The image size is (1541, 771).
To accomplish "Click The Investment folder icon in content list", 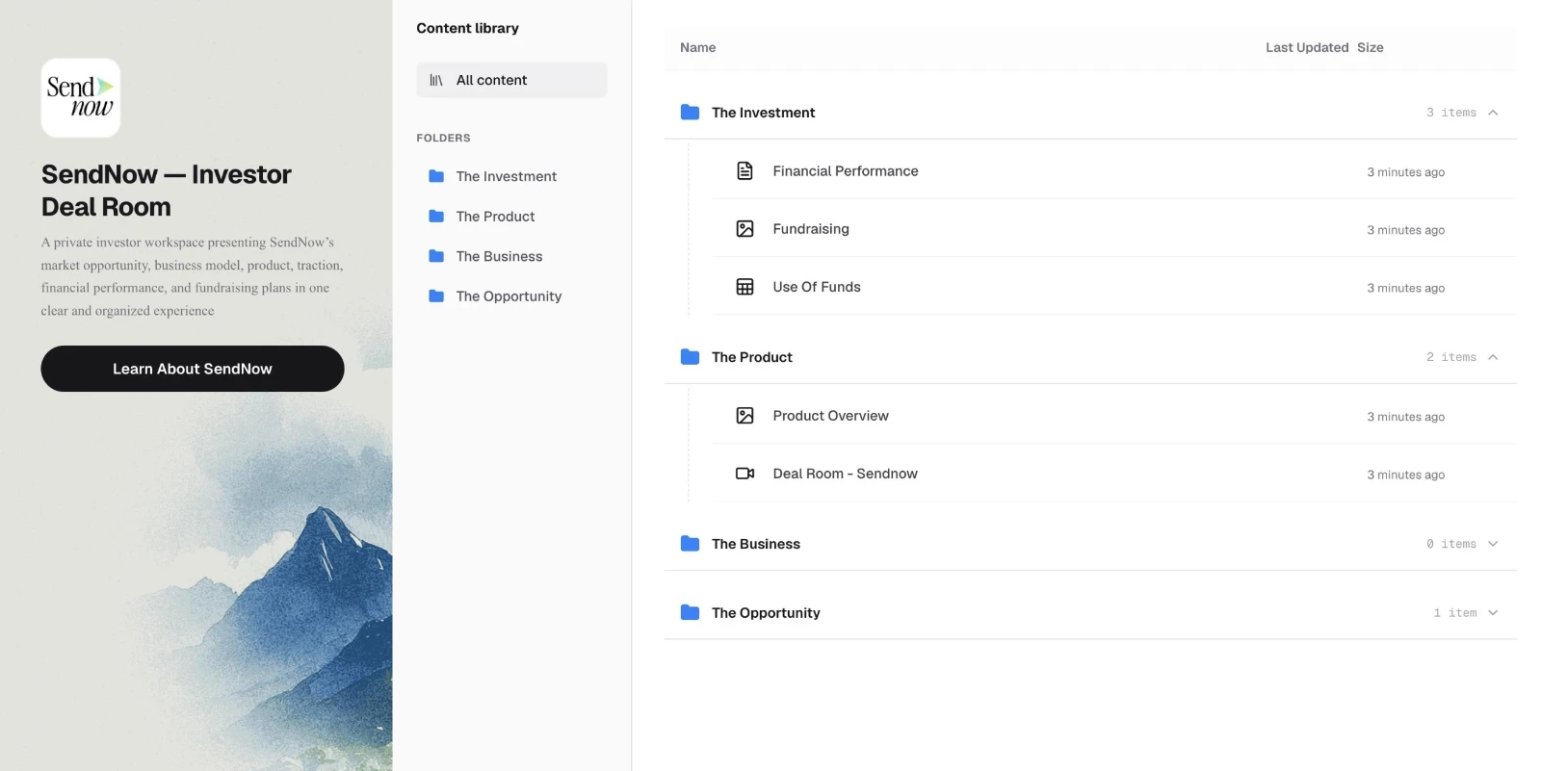I will tap(690, 113).
